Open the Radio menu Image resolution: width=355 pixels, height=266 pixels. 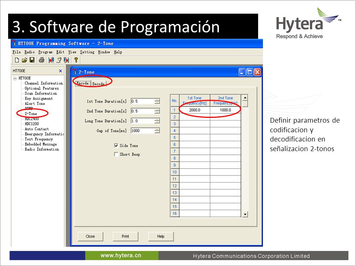point(30,52)
